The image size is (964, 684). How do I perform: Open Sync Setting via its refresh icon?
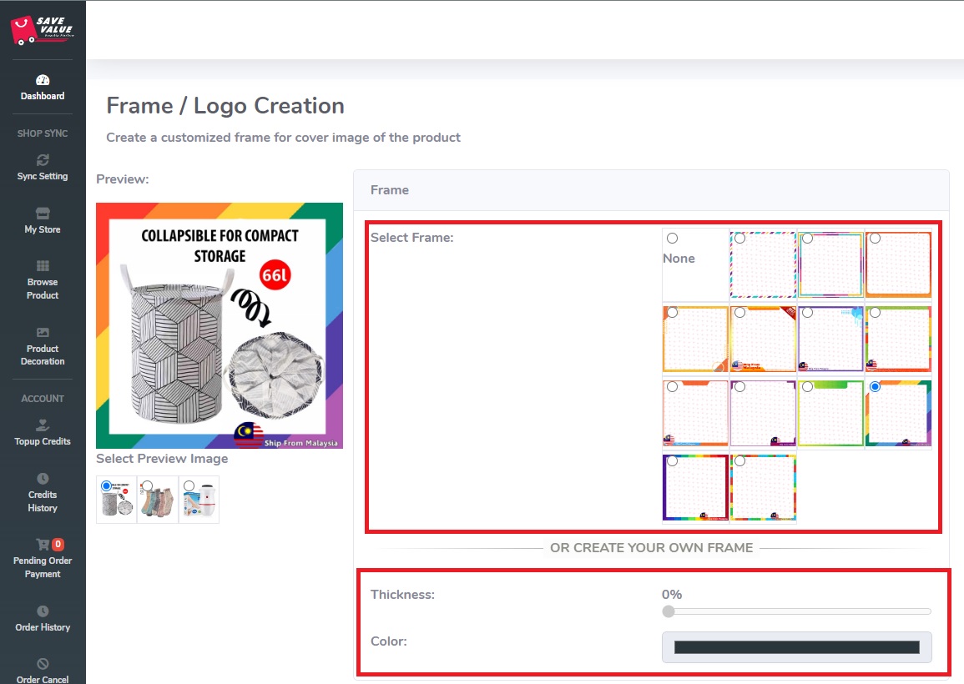pos(43,160)
